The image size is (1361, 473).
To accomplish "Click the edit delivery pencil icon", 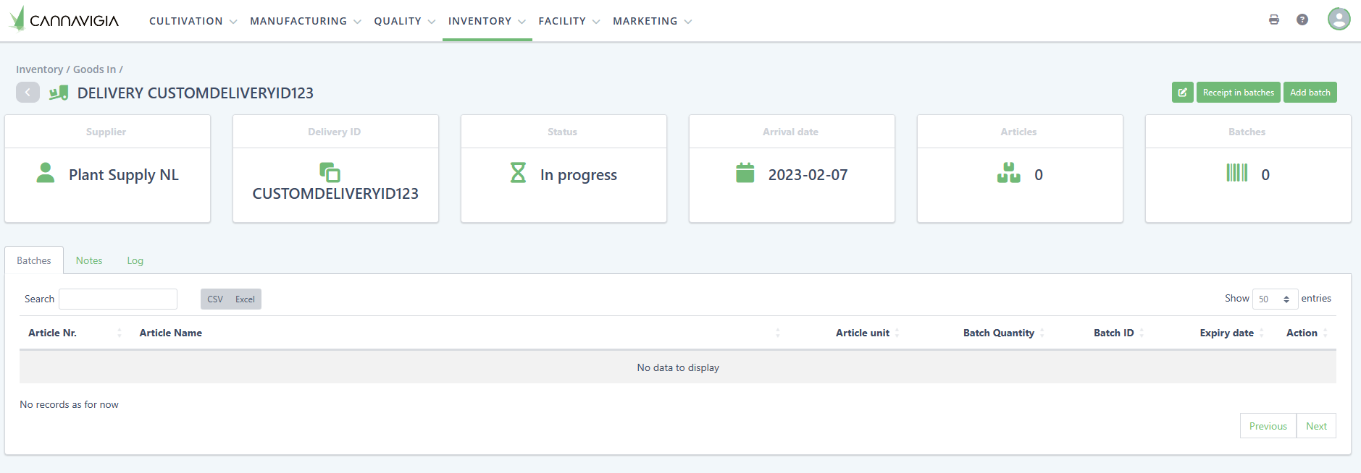I will tap(1182, 93).
